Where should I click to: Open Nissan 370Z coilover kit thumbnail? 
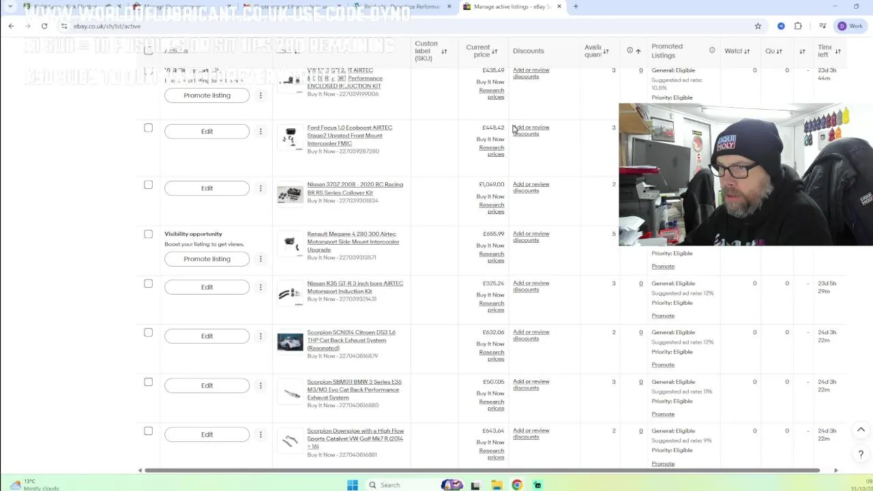pos(290,194)
